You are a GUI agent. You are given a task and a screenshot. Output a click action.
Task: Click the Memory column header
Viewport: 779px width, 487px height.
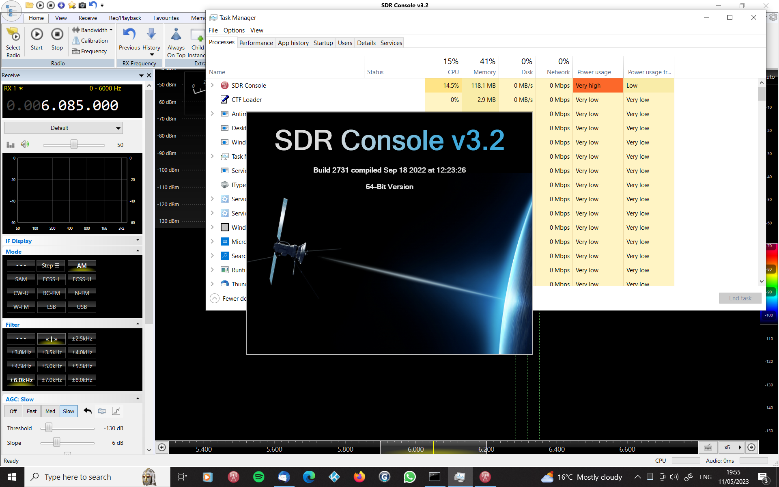484,72
